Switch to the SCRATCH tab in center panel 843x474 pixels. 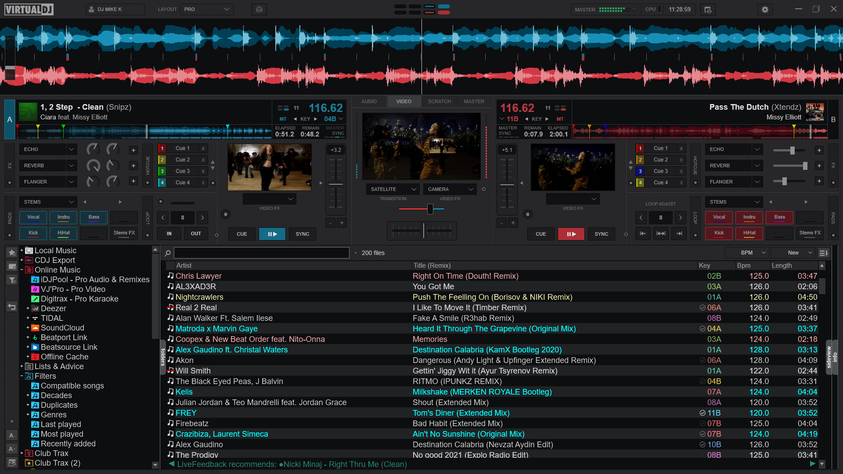pos(439,101)
